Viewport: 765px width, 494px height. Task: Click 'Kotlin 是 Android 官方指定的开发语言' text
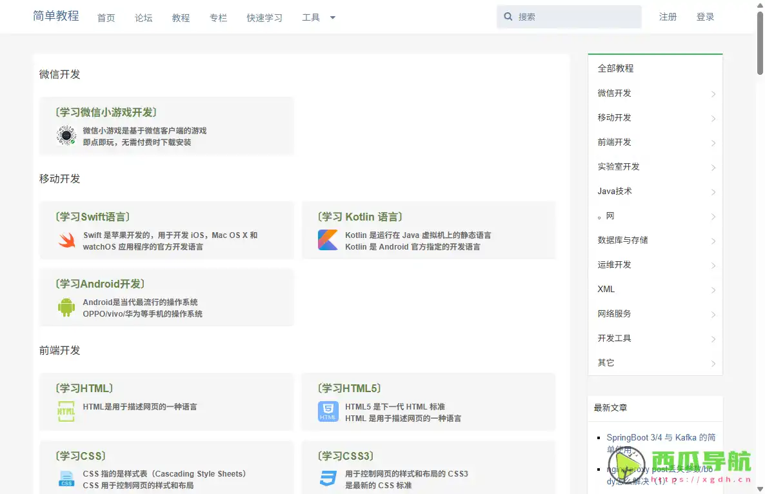pyautogui.click(x=412, y=247)
